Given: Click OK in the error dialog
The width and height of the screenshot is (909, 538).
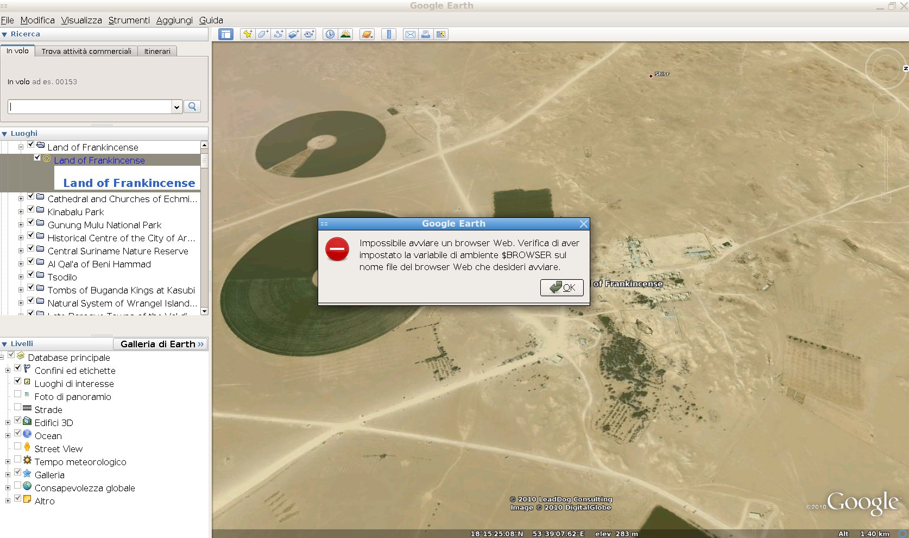Looking at the screenshot, I should point(562,287).
